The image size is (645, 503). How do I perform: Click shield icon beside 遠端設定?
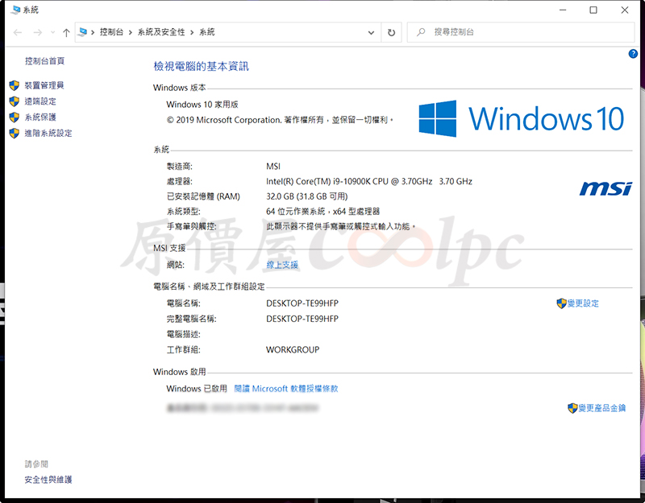pyautogui.click(x=15, y=101)
